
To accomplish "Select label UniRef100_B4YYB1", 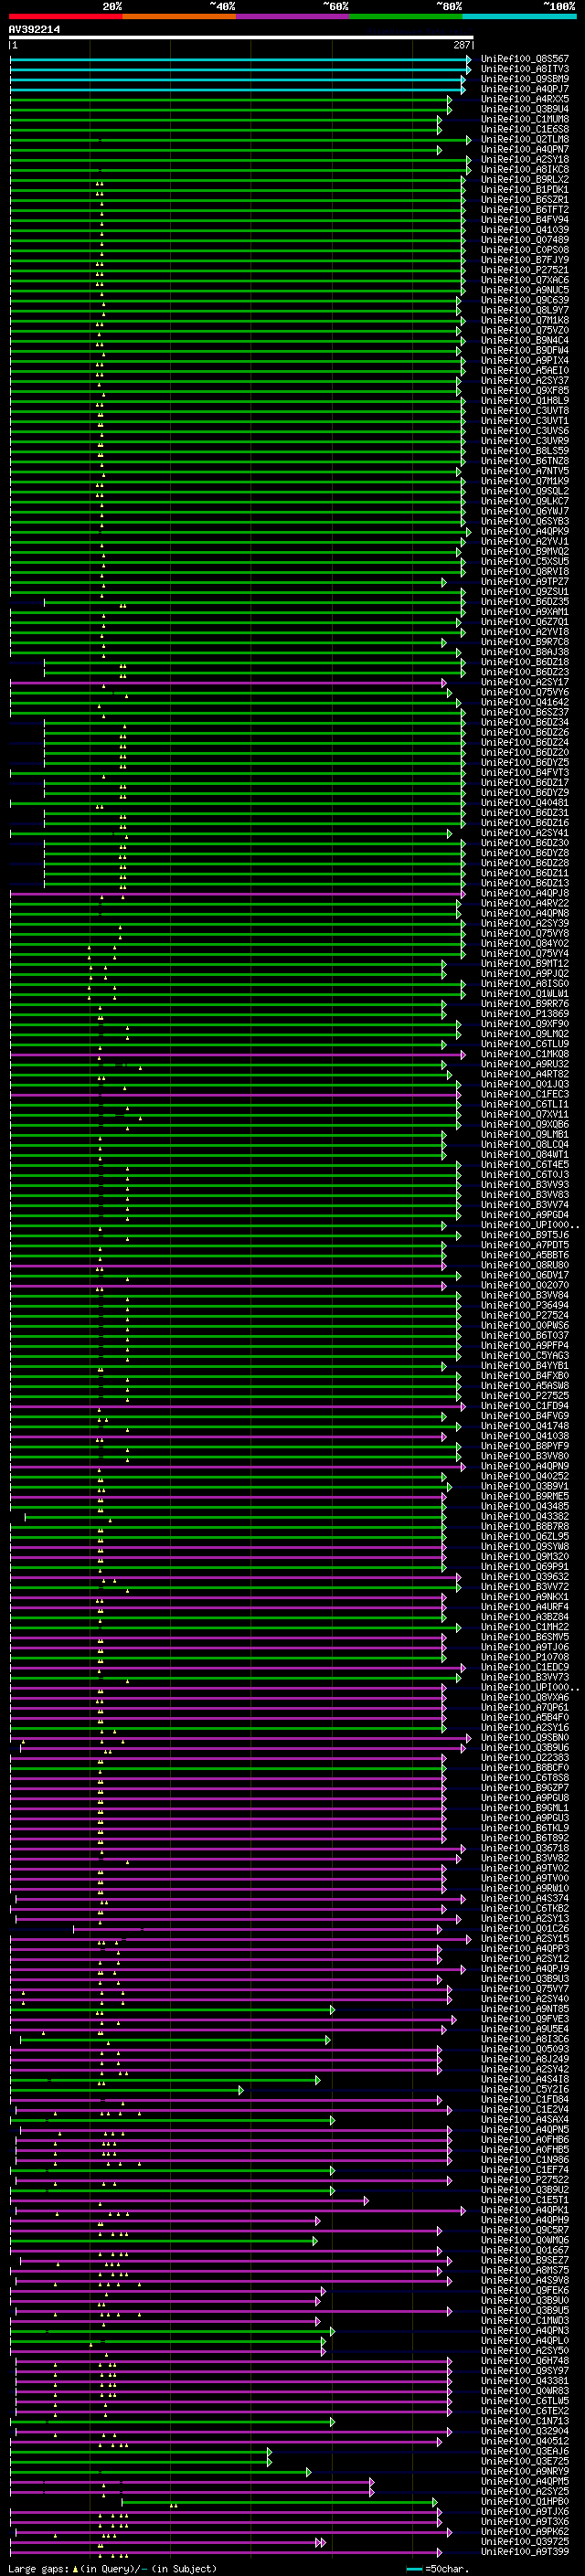I will (x=525, y=1365).
